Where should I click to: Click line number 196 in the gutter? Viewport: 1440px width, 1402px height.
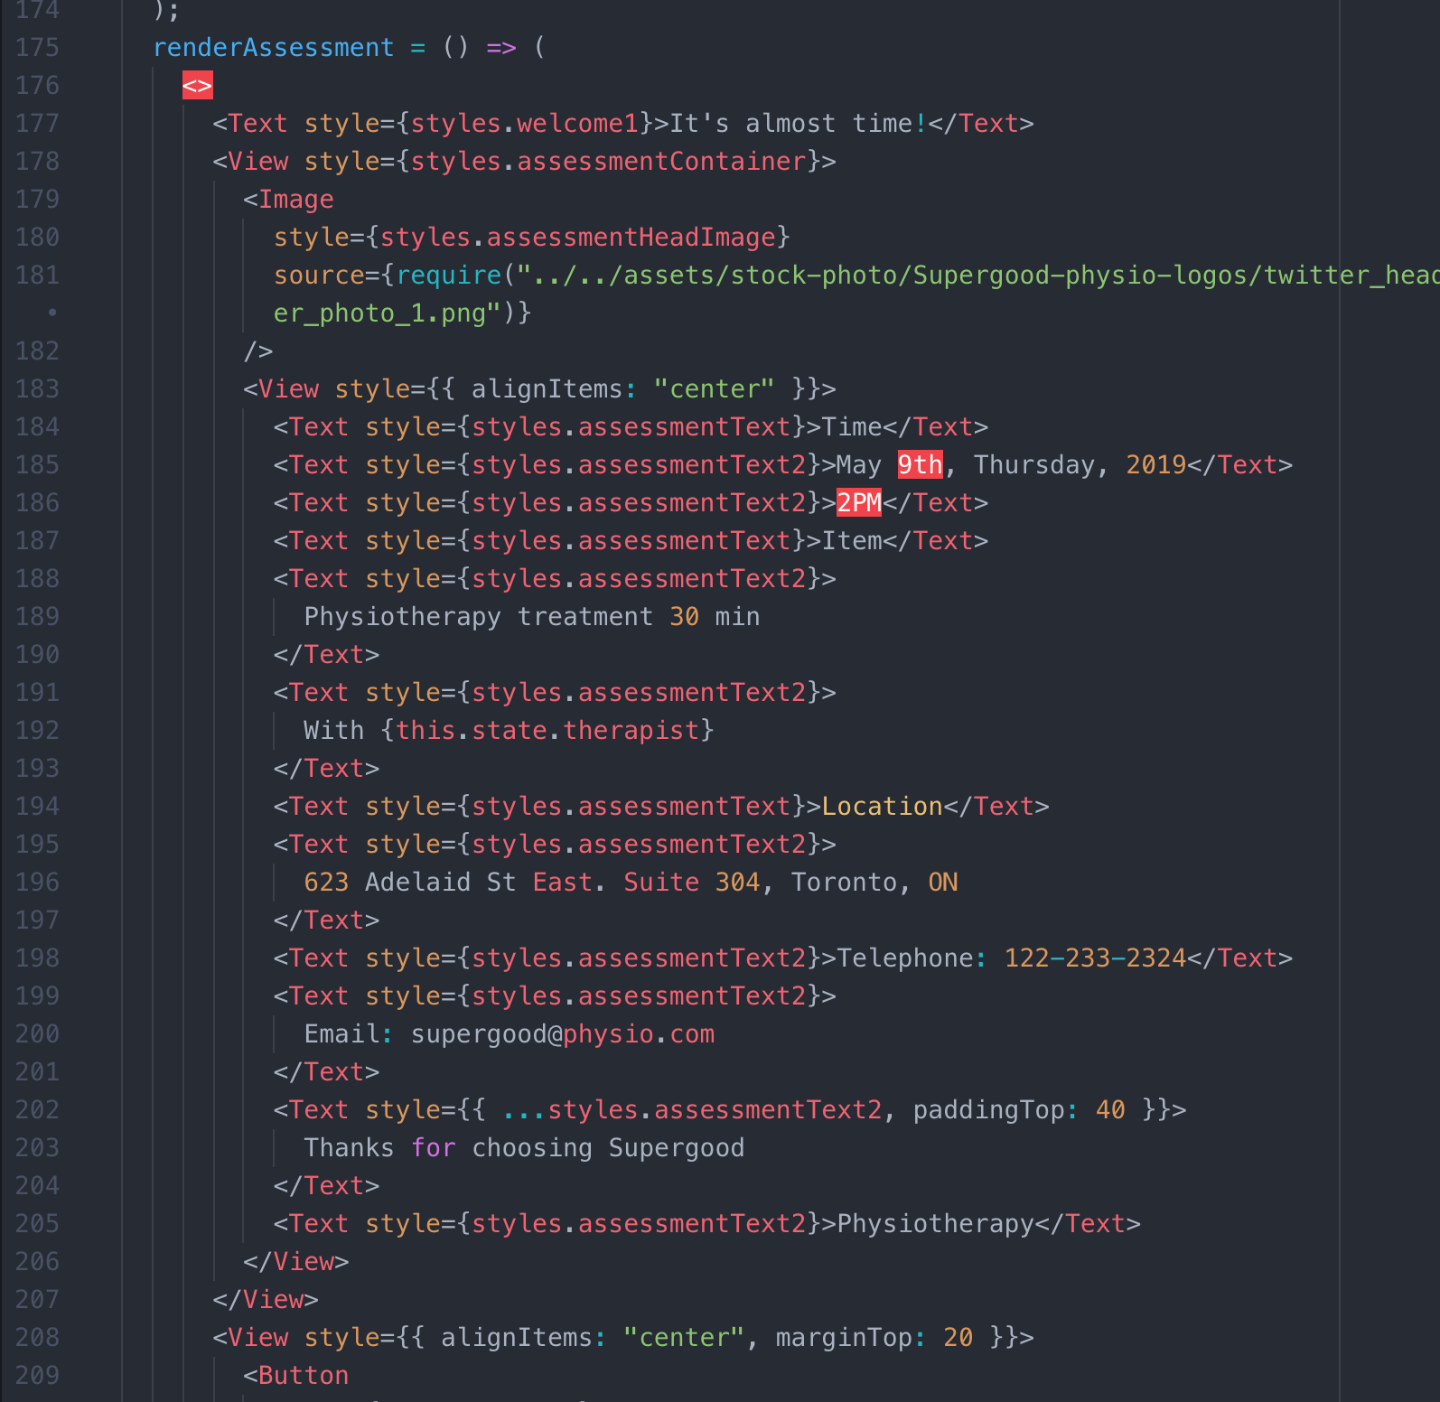37,883
